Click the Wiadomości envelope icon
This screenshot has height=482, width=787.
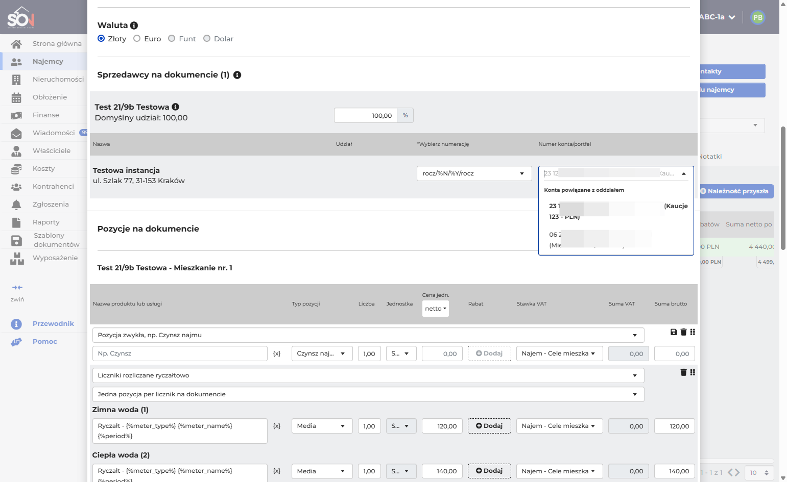[x=16, y=133]
